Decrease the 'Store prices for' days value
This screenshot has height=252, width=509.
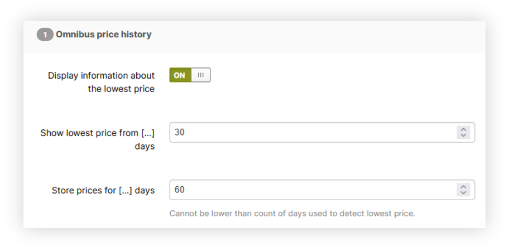pyautogui.click(x=463, y=193)
